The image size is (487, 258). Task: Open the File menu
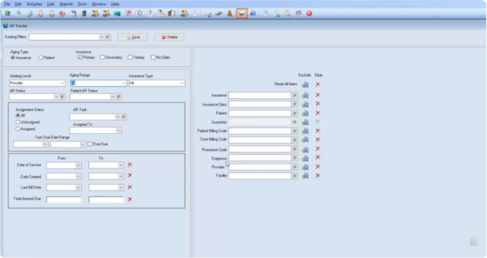[x=7, y=4]
